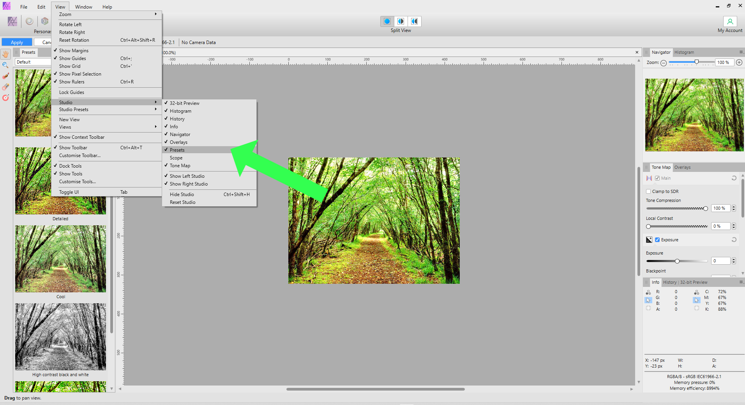Toggle the Main checkbox in Tone Map
The height and width of the screenshot is (405, 745).
click(657, 178)
